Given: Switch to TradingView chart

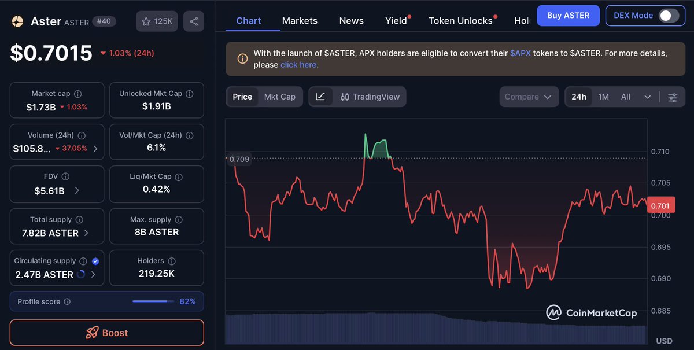Looking at the screenshot, I should pyautogui.click(x=370, y=97).
